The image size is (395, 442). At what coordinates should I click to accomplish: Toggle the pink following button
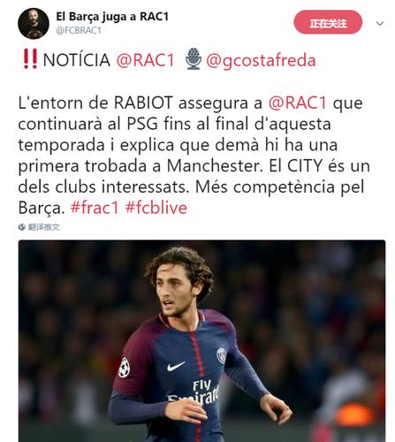(328, 22)
